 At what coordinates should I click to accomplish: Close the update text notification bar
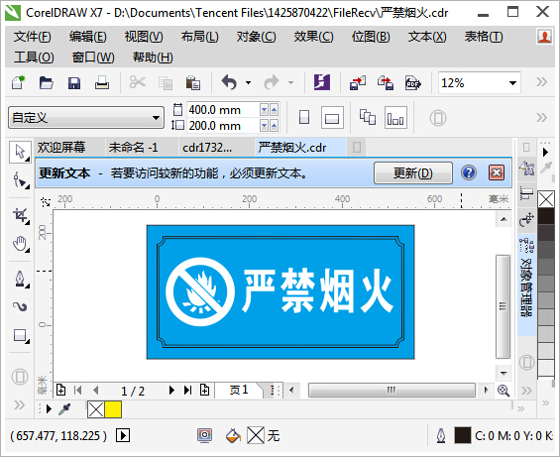click(497, 172)
